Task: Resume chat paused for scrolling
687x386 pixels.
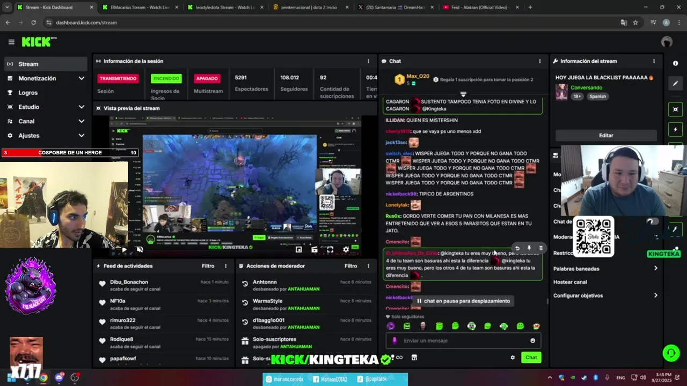Action: [464, 301]
